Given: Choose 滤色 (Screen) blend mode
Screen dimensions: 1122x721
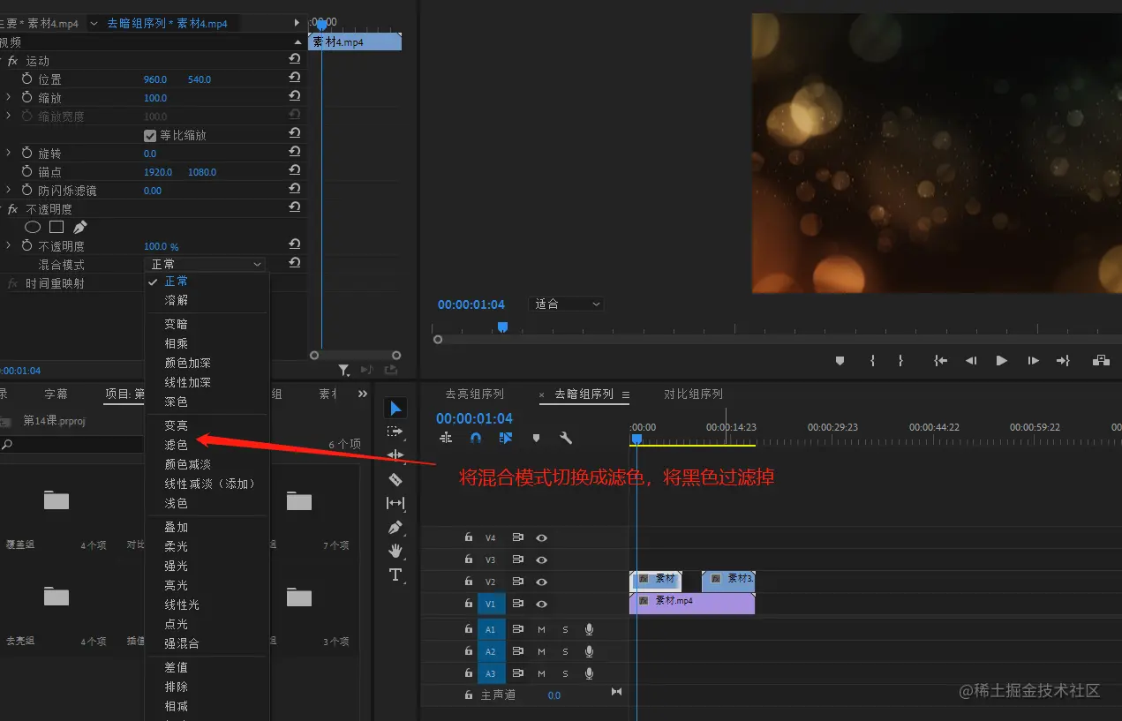Looking at the screenshot, I should point(176,445).
